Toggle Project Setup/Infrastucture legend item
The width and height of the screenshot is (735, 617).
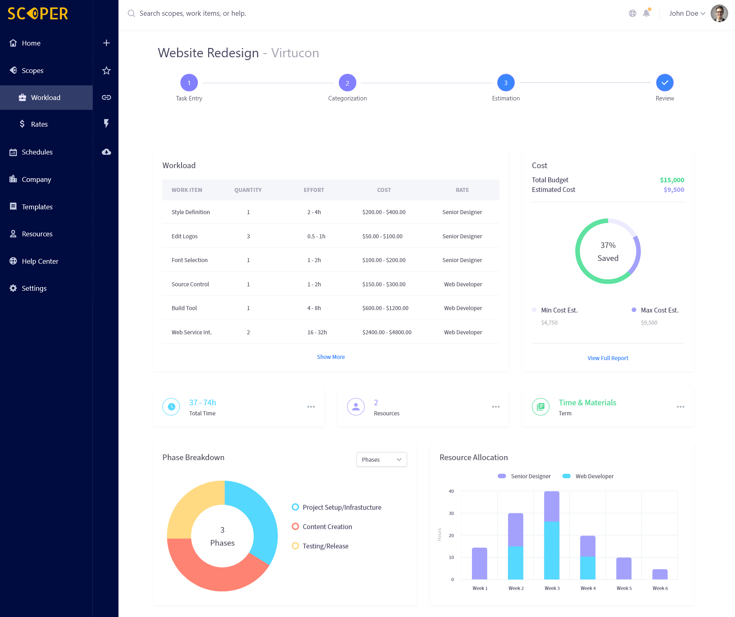(336, 507)
